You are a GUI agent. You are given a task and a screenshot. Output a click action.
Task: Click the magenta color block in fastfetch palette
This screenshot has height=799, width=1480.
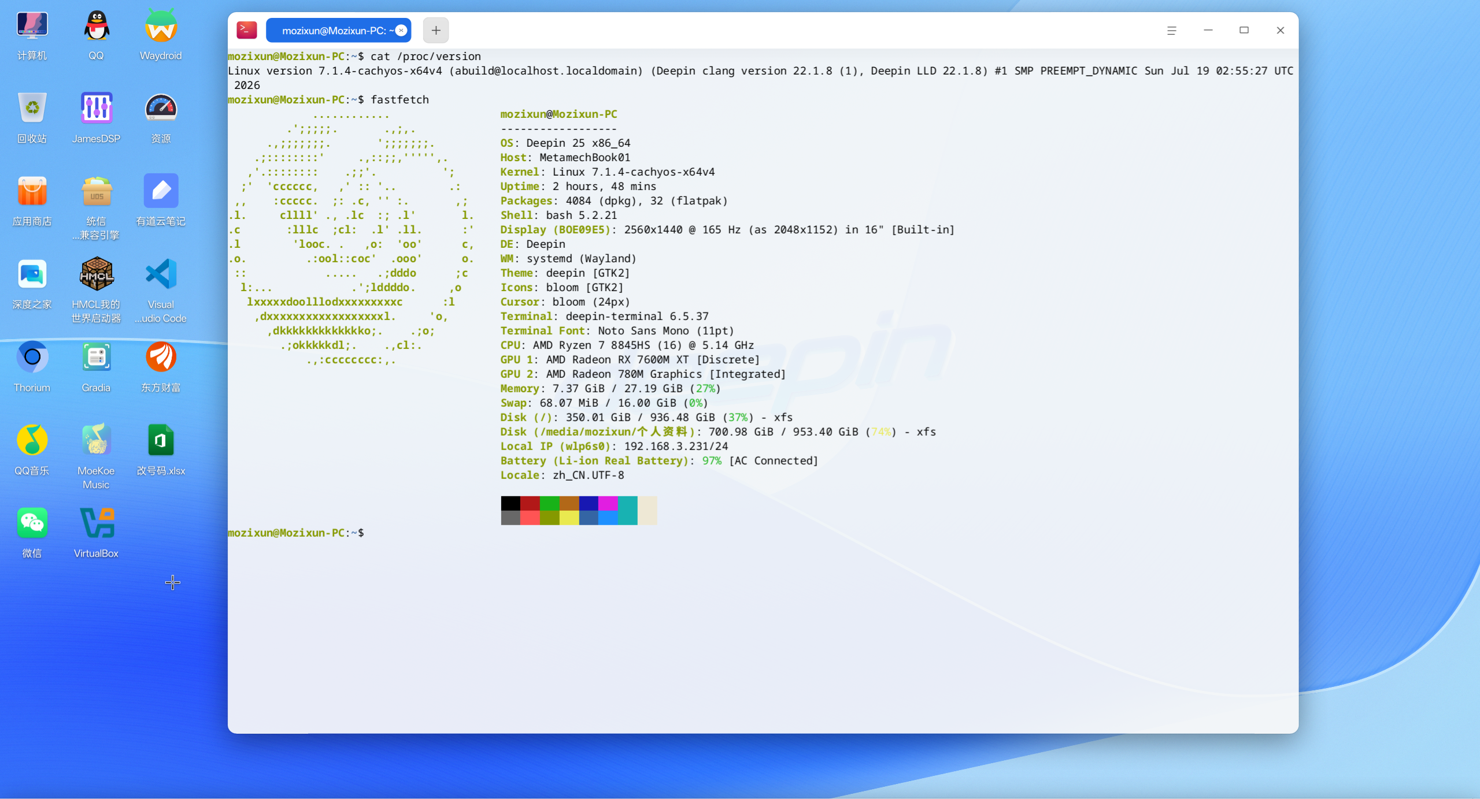tap(608, 503)
